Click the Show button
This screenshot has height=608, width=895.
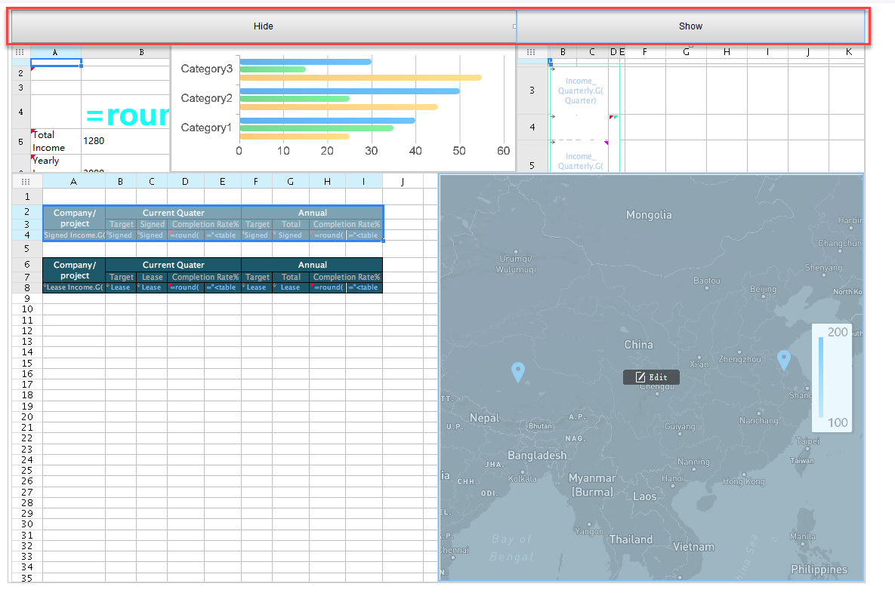click(x=690, y=26)
